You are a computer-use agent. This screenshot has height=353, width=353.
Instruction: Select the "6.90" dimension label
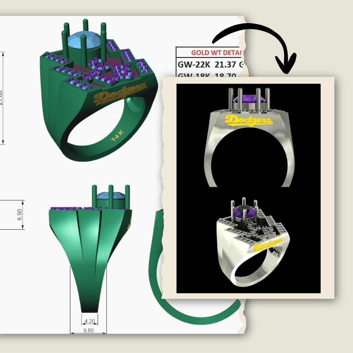20,215
